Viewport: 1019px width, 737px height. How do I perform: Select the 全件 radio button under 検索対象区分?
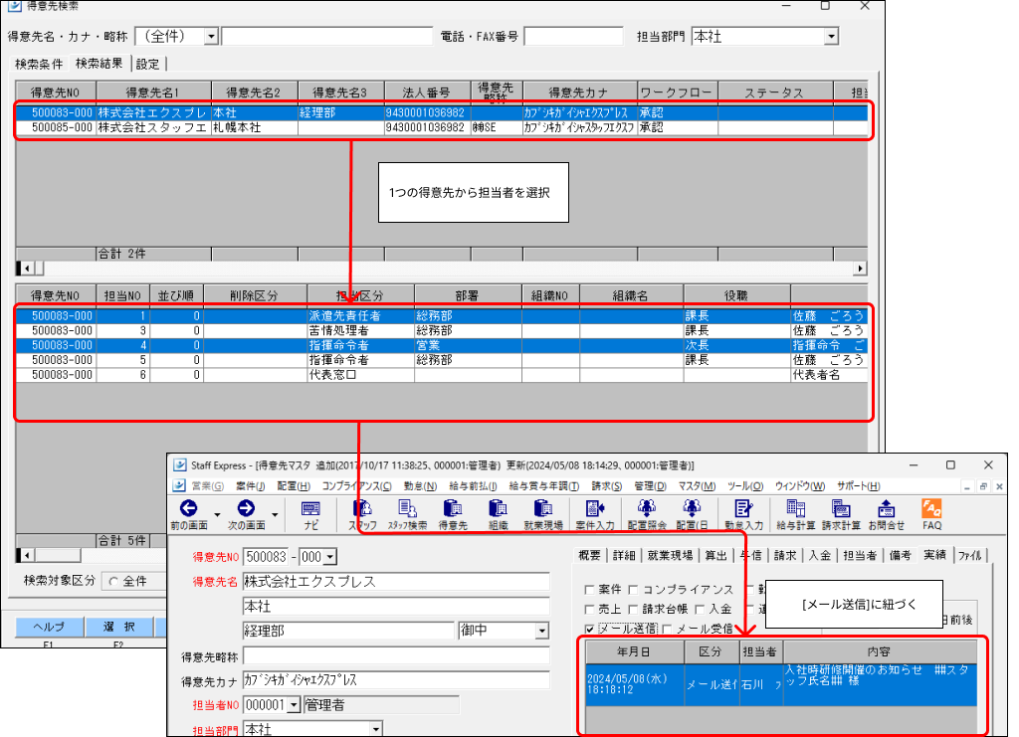pos(113,581)
